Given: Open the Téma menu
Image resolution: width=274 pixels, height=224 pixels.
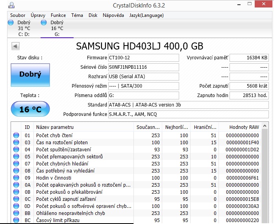Looking at the screenshot, I should pos(77,15).
